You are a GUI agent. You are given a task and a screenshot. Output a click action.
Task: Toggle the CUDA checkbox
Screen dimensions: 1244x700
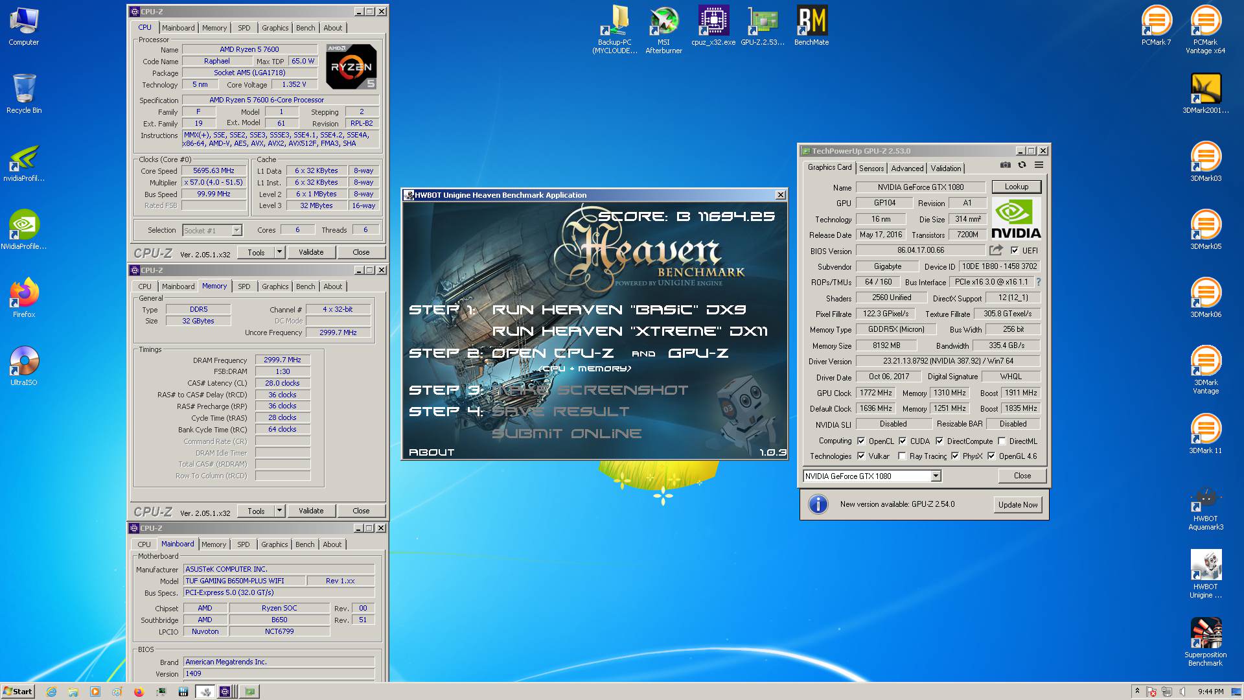(903, 441)
